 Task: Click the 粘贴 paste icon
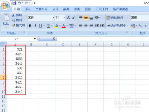coord(6,17)
